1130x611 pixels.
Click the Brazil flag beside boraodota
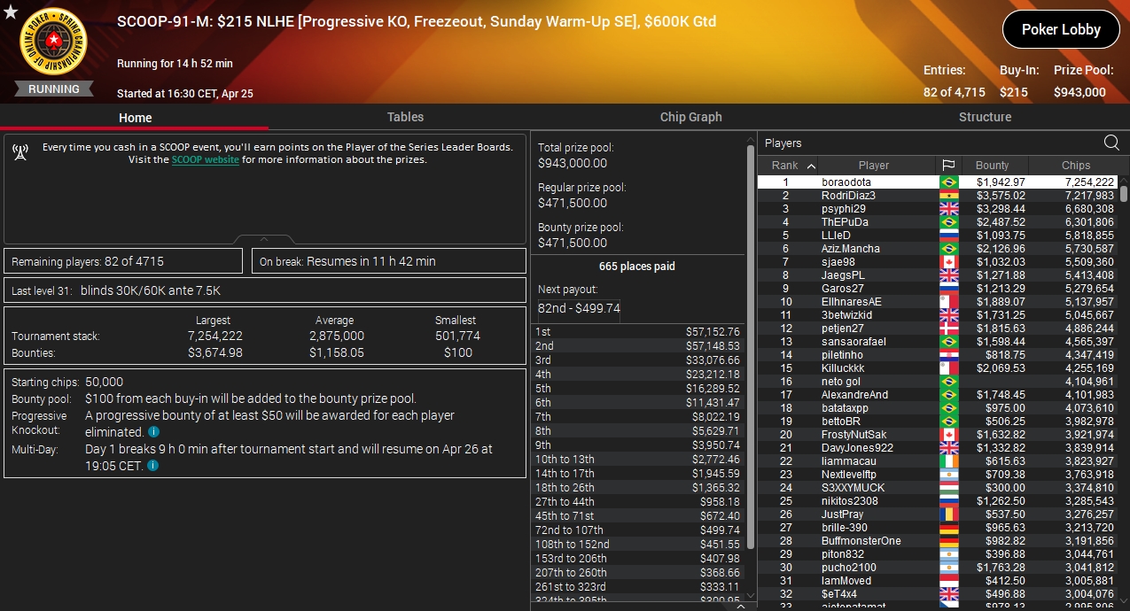pyautogui.click(x=948, y=182)
